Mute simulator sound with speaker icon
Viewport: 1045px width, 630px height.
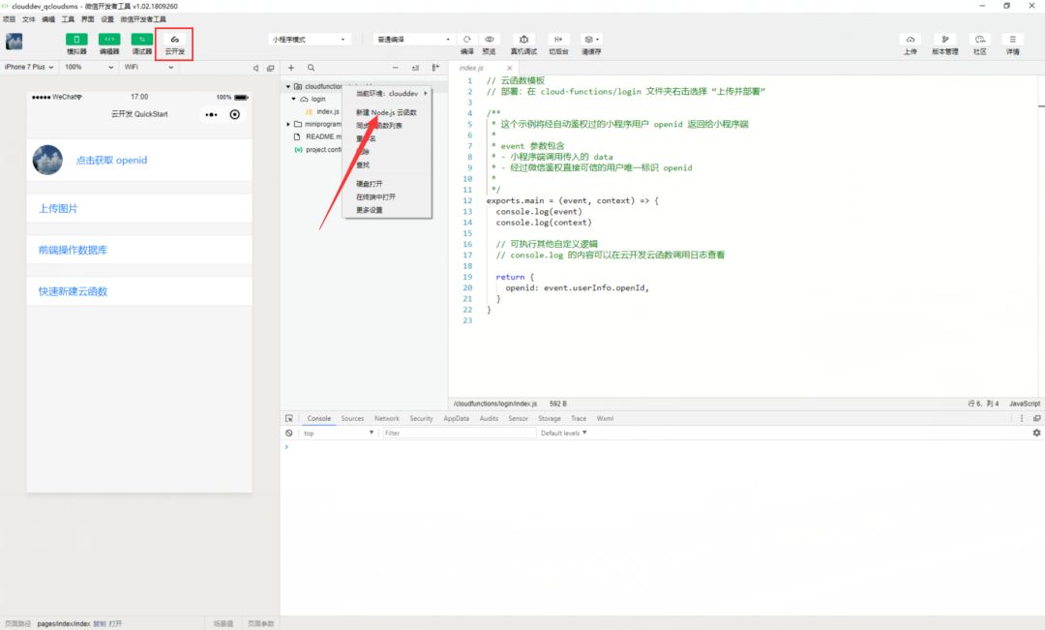[x=255, y=68]
